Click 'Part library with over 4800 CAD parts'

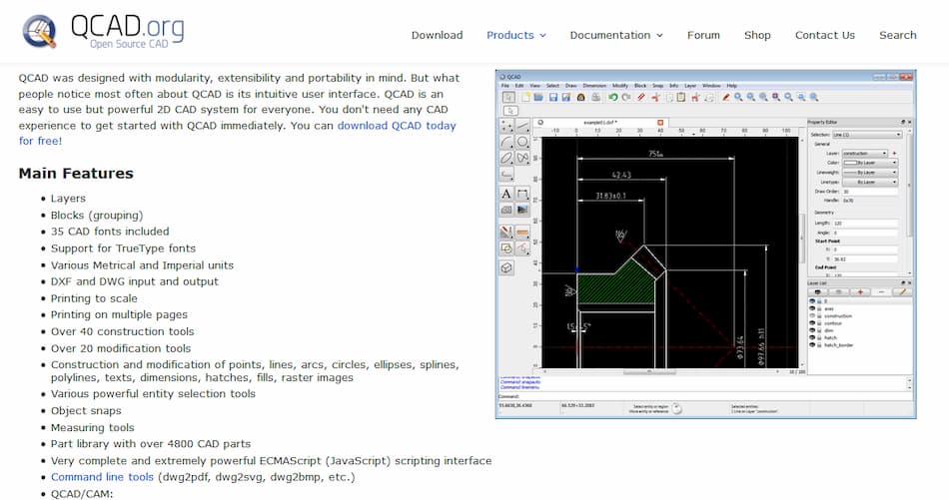tap(151, 444)
